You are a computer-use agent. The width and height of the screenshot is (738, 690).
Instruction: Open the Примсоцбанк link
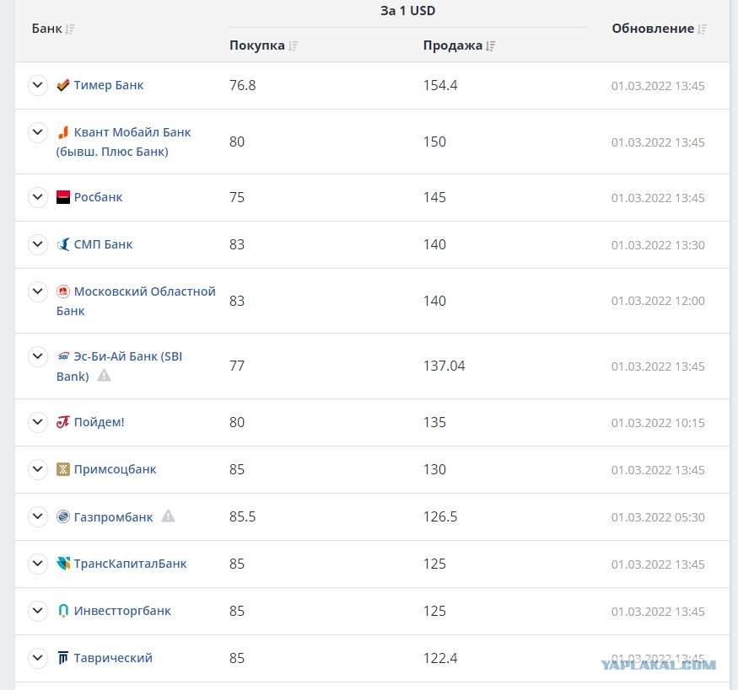click(115, 469)
